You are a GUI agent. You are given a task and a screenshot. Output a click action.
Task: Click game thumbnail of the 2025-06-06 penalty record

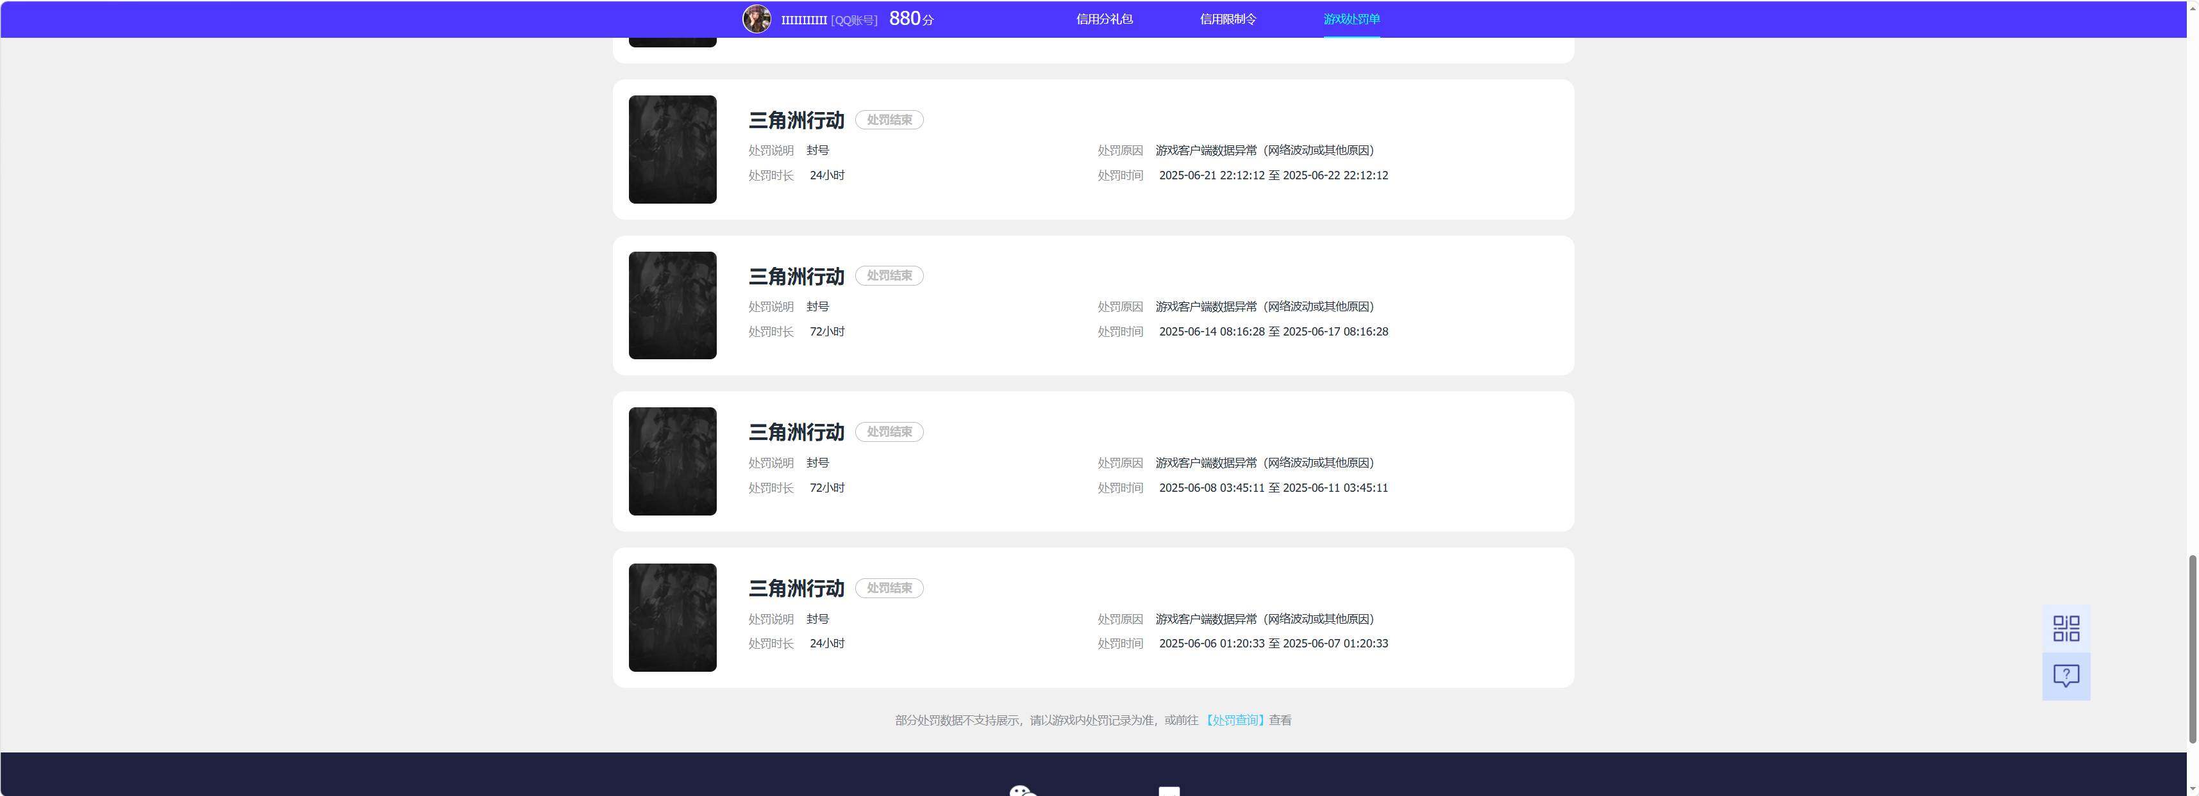point(673,617)
